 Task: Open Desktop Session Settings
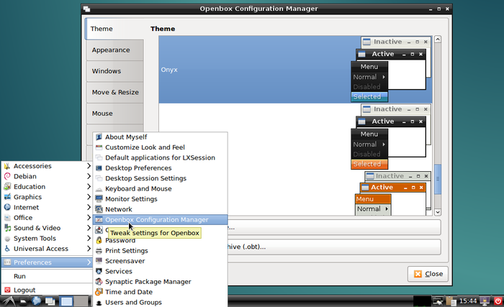pyautogui.click(x=160, y=178)
